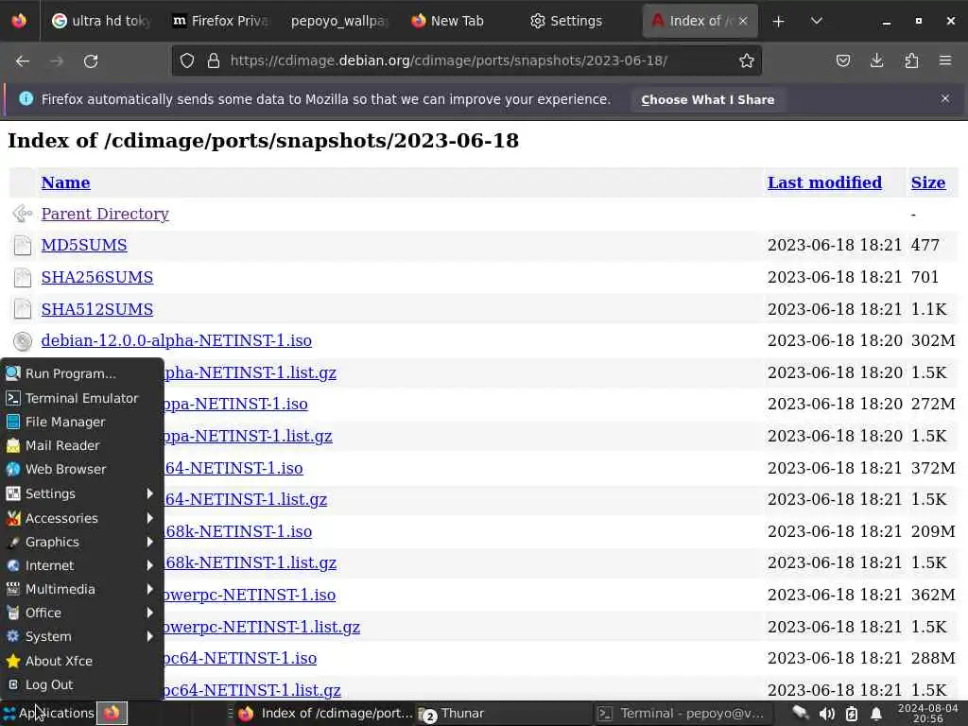
Task: Sort the listing by Size
Action: (x=928, y=182)
